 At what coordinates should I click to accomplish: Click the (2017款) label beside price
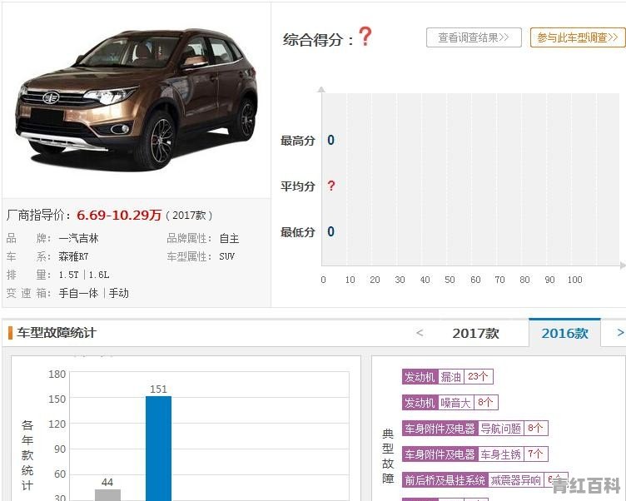coord(189,216)
